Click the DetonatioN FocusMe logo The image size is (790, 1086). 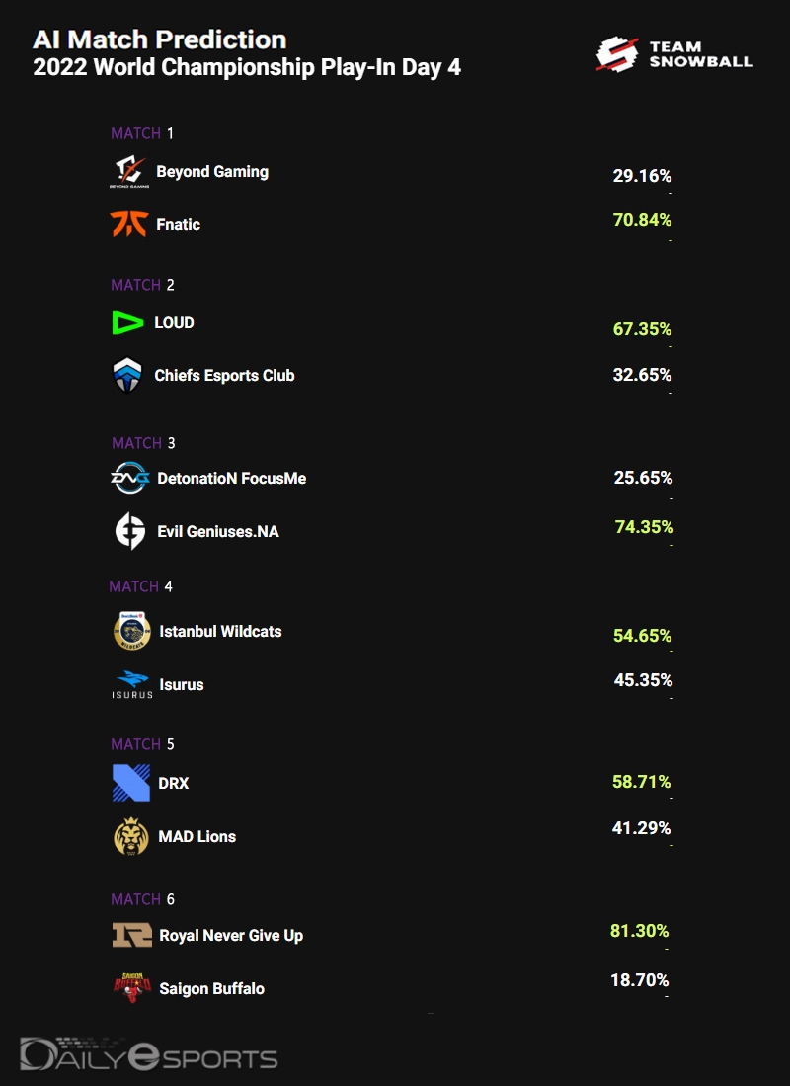(x=130, y=479)
